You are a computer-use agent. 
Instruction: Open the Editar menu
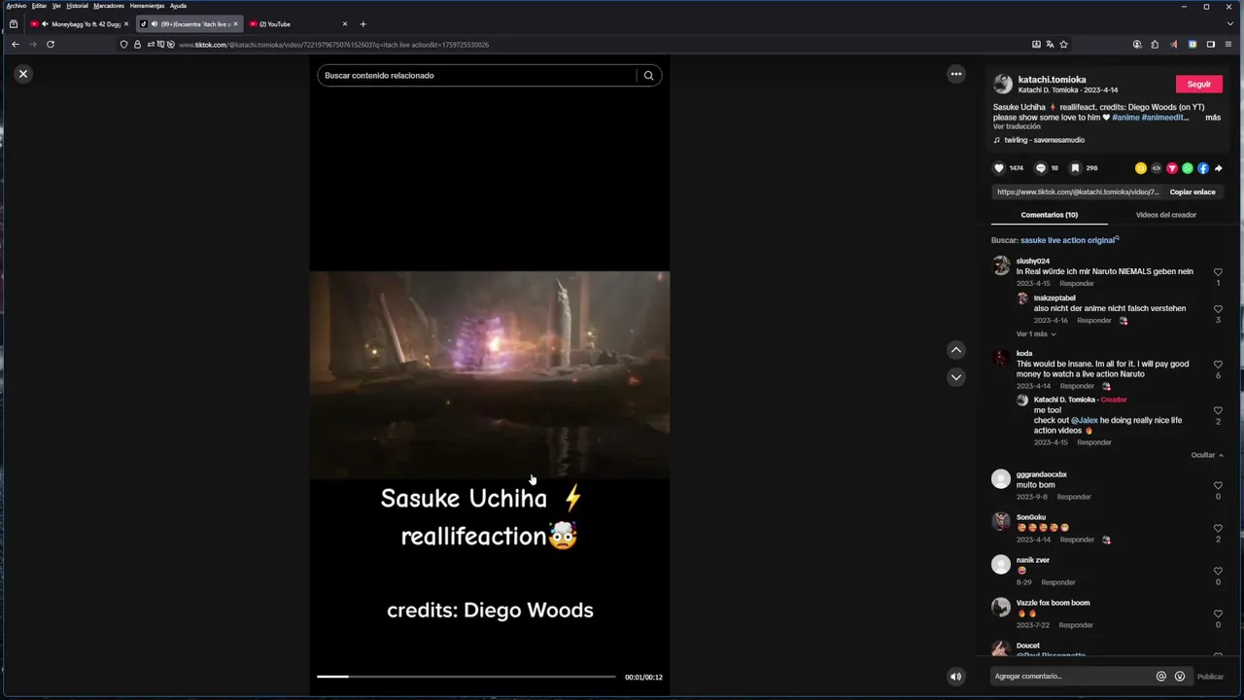click(x=39, y=6)
